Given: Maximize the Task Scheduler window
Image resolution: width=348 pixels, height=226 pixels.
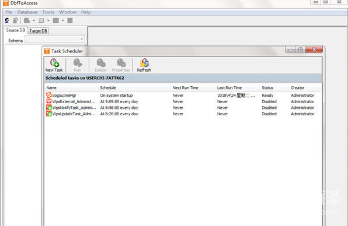Looking at the screenshot, I should click(x=301, y=50).
